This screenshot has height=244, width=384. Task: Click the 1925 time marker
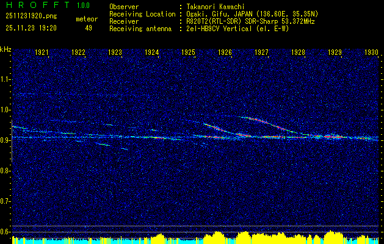pyautogui.click(x=189, y=53)
